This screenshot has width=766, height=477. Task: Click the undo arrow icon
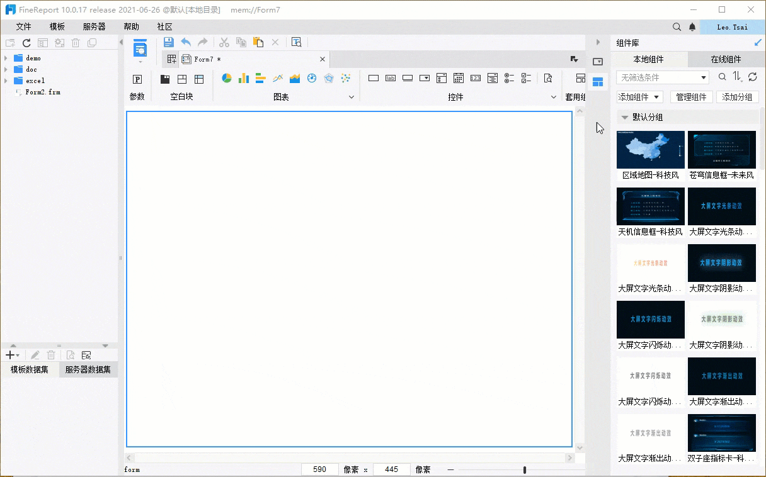[186, 42]
